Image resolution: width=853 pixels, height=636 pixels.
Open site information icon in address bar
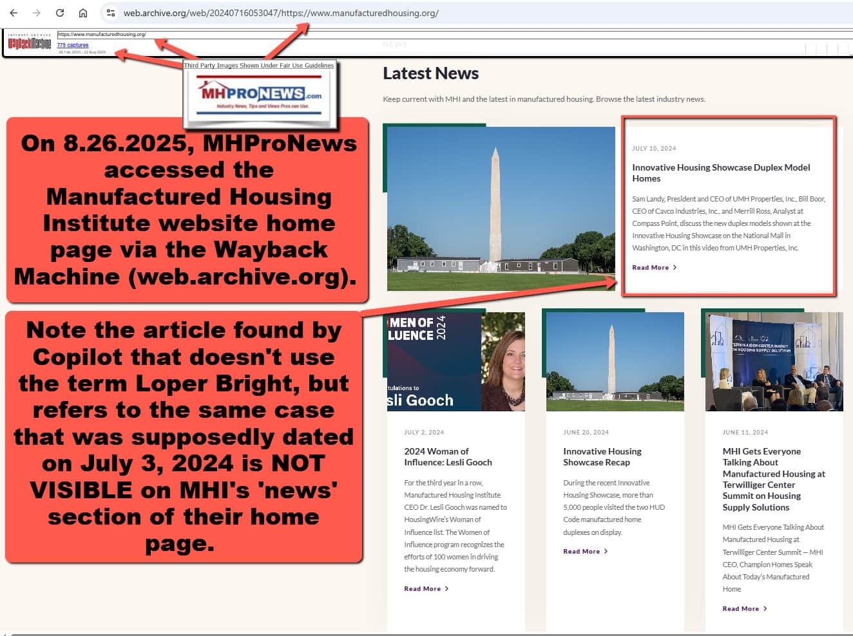[111, 13]
